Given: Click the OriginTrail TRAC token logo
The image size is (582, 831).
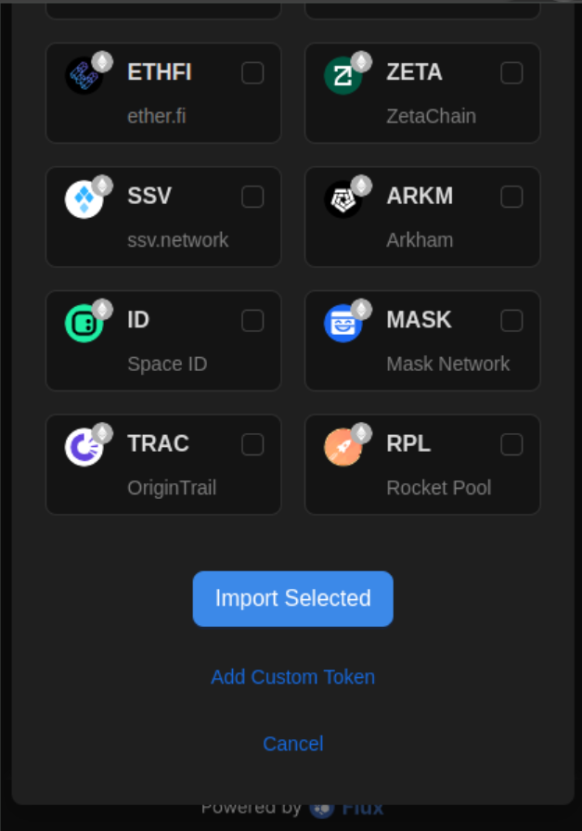Looking at the screenshot, I should [x=84, y=447].
